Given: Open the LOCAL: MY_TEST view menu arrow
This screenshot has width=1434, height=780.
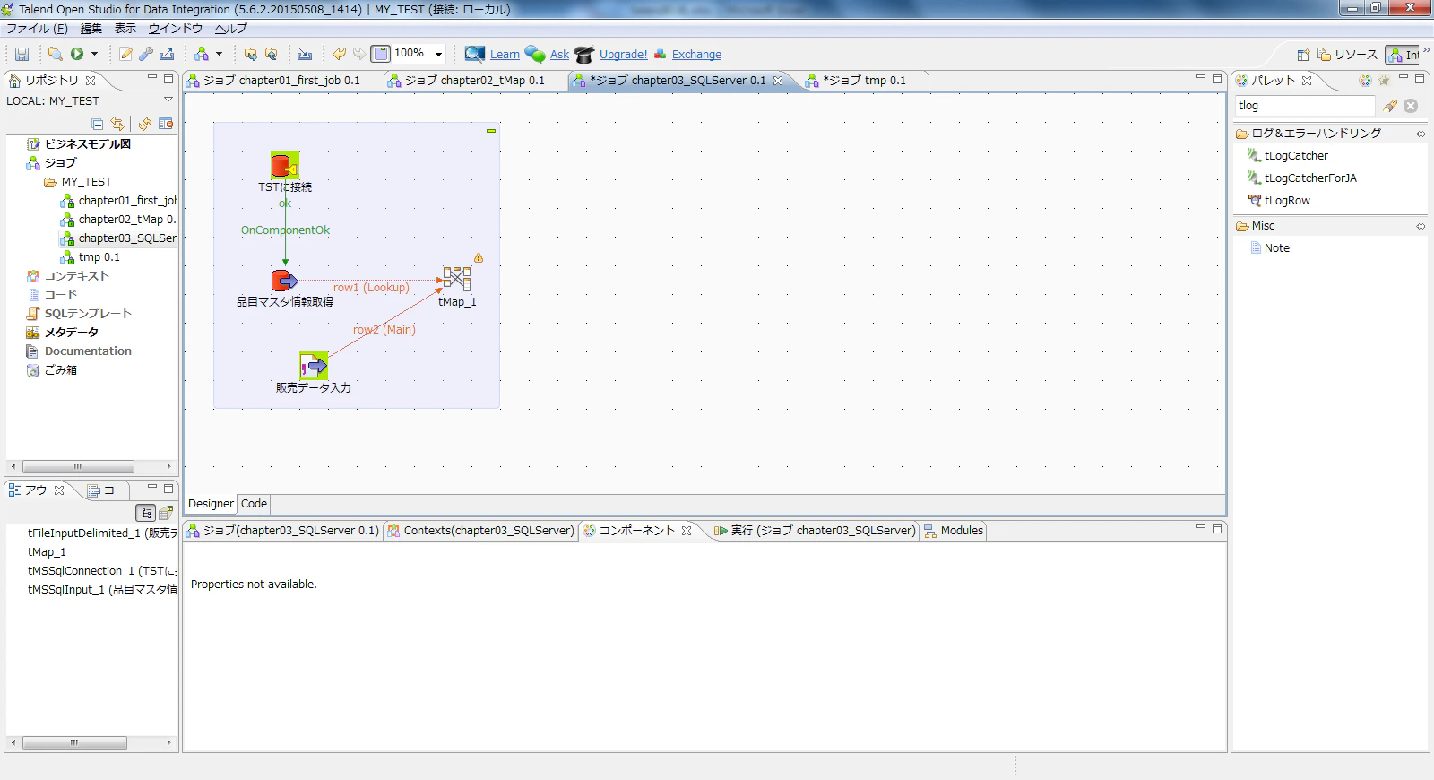Looking at the screenshot, I should pyautogui.click(x=168, y=100).
